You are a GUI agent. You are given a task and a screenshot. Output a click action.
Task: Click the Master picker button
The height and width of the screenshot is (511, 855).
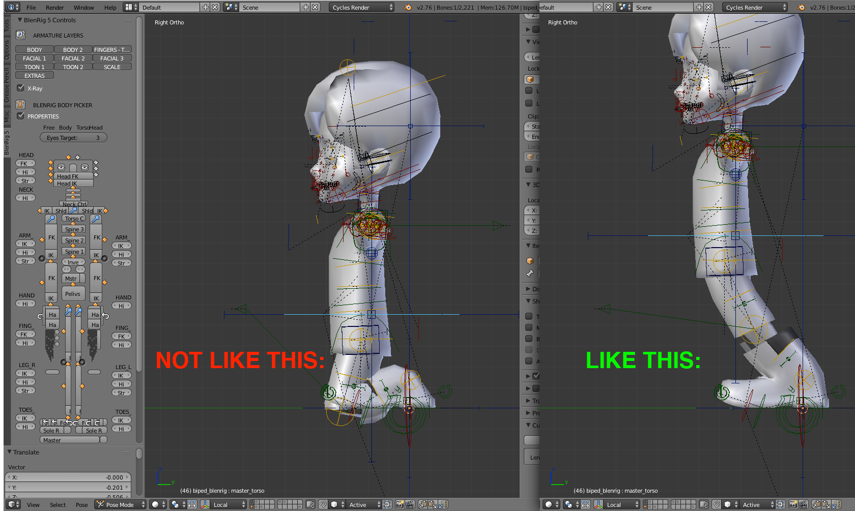tap(69, 440)
